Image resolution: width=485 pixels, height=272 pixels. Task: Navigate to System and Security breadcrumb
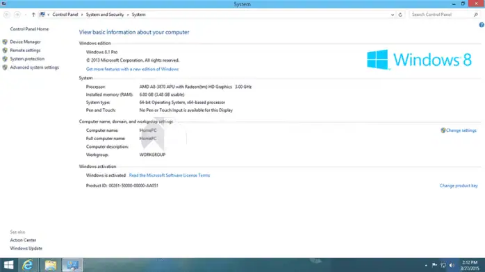(x=105, y=15)
